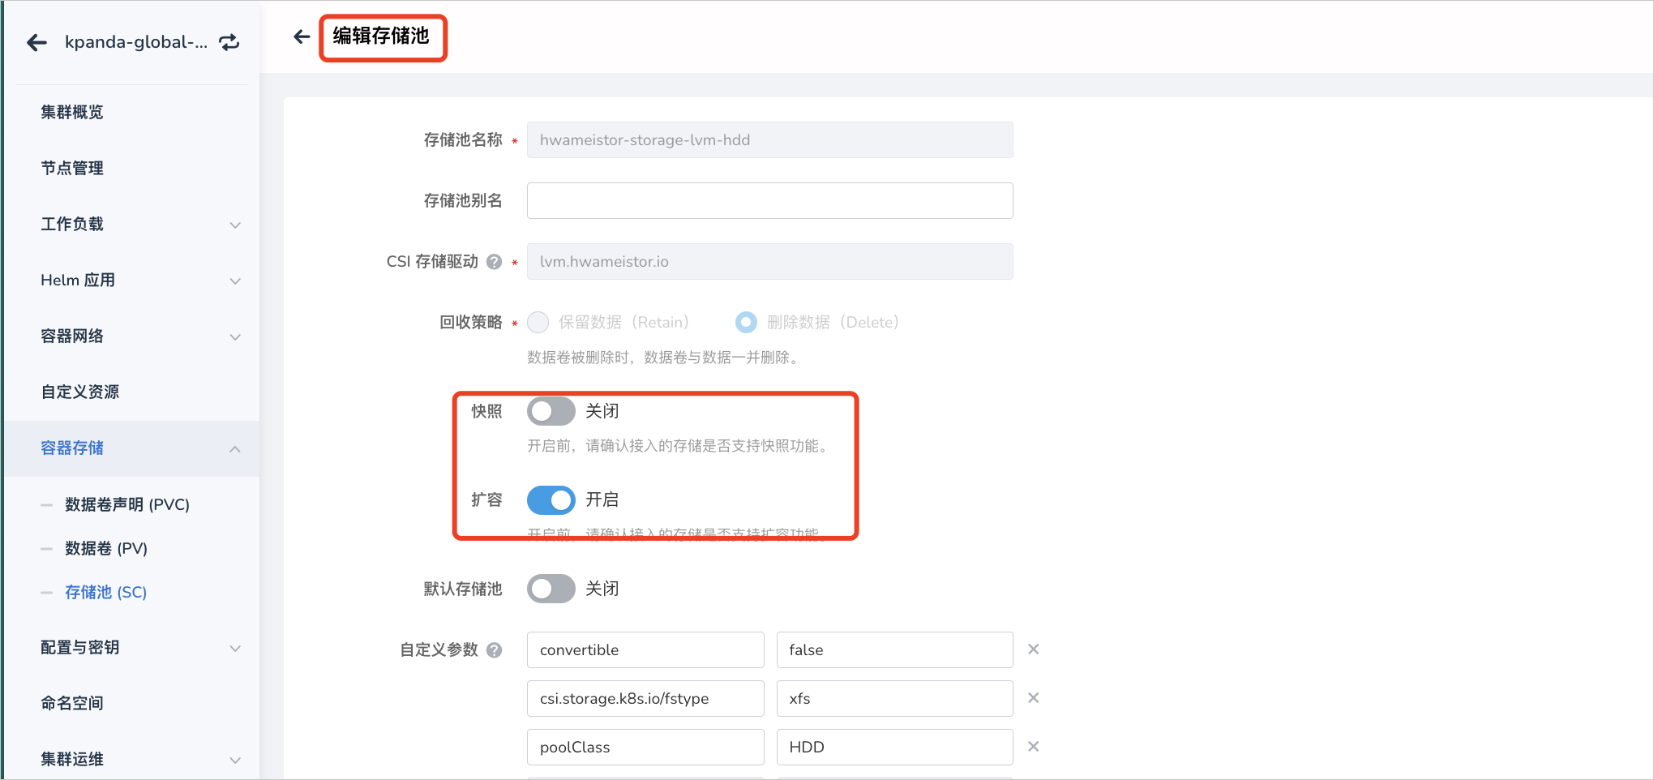Open 自定义资源 in sidebar

80,392
